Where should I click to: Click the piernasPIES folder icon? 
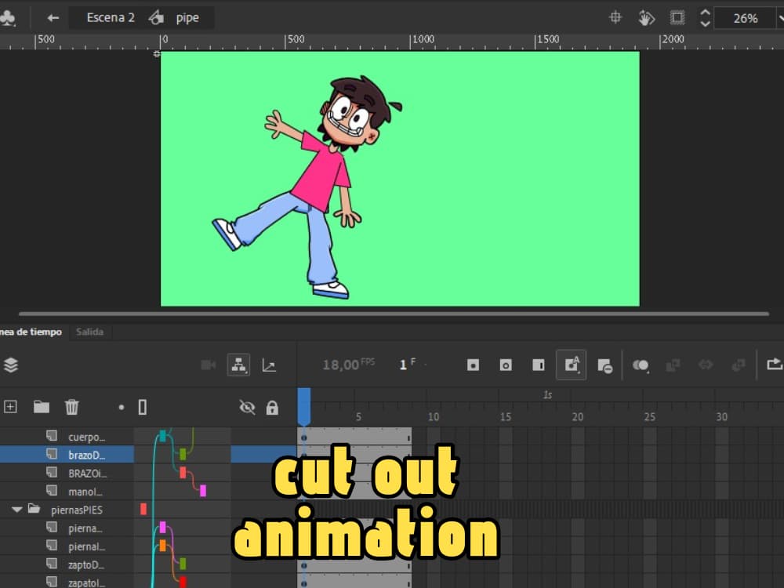click(34, 509)
